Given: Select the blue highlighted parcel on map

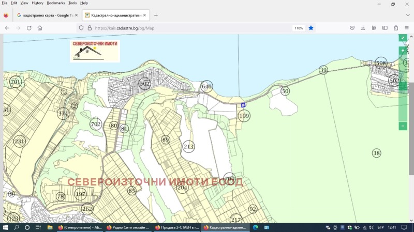Looking at the screenshot, I should tap(243, 105).
